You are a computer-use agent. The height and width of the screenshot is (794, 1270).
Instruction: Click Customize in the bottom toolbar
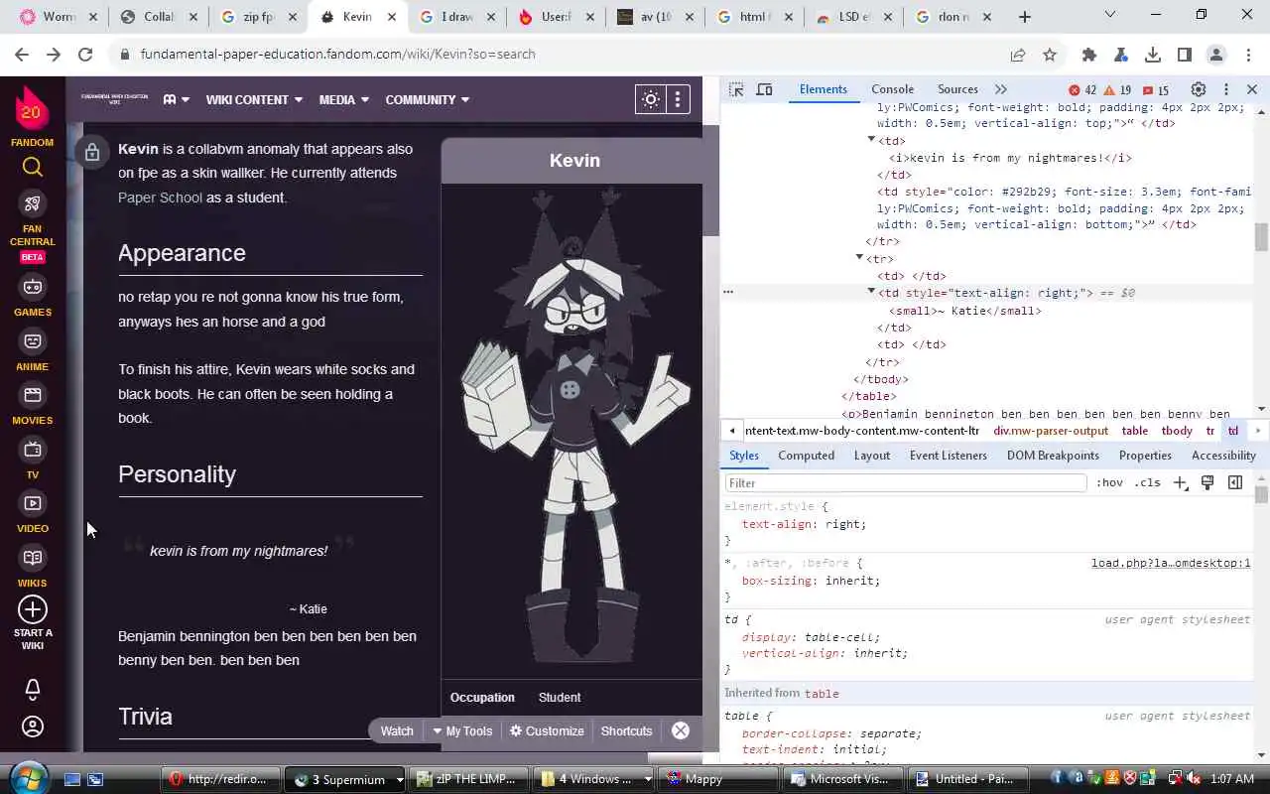547,730
